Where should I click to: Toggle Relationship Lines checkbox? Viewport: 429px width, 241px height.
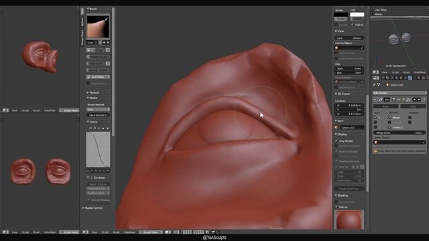click(336, 161)
